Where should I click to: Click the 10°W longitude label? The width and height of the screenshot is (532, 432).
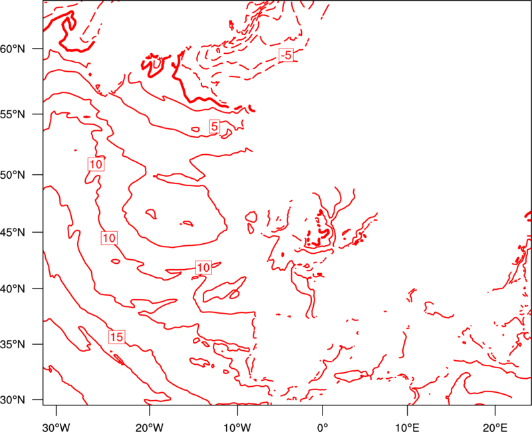pyautogui.click(x=237, y=427)
